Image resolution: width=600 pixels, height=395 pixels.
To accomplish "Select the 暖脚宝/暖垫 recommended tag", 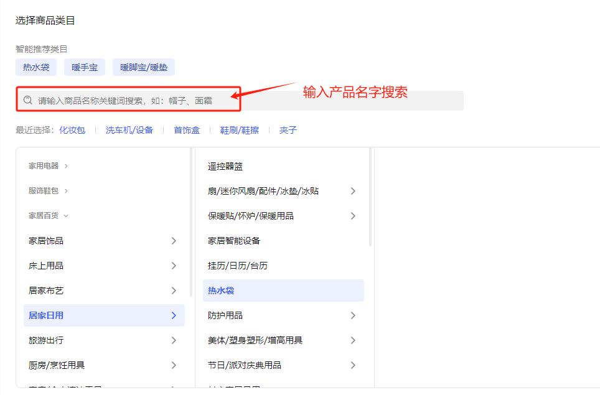I will click(143, 67).
